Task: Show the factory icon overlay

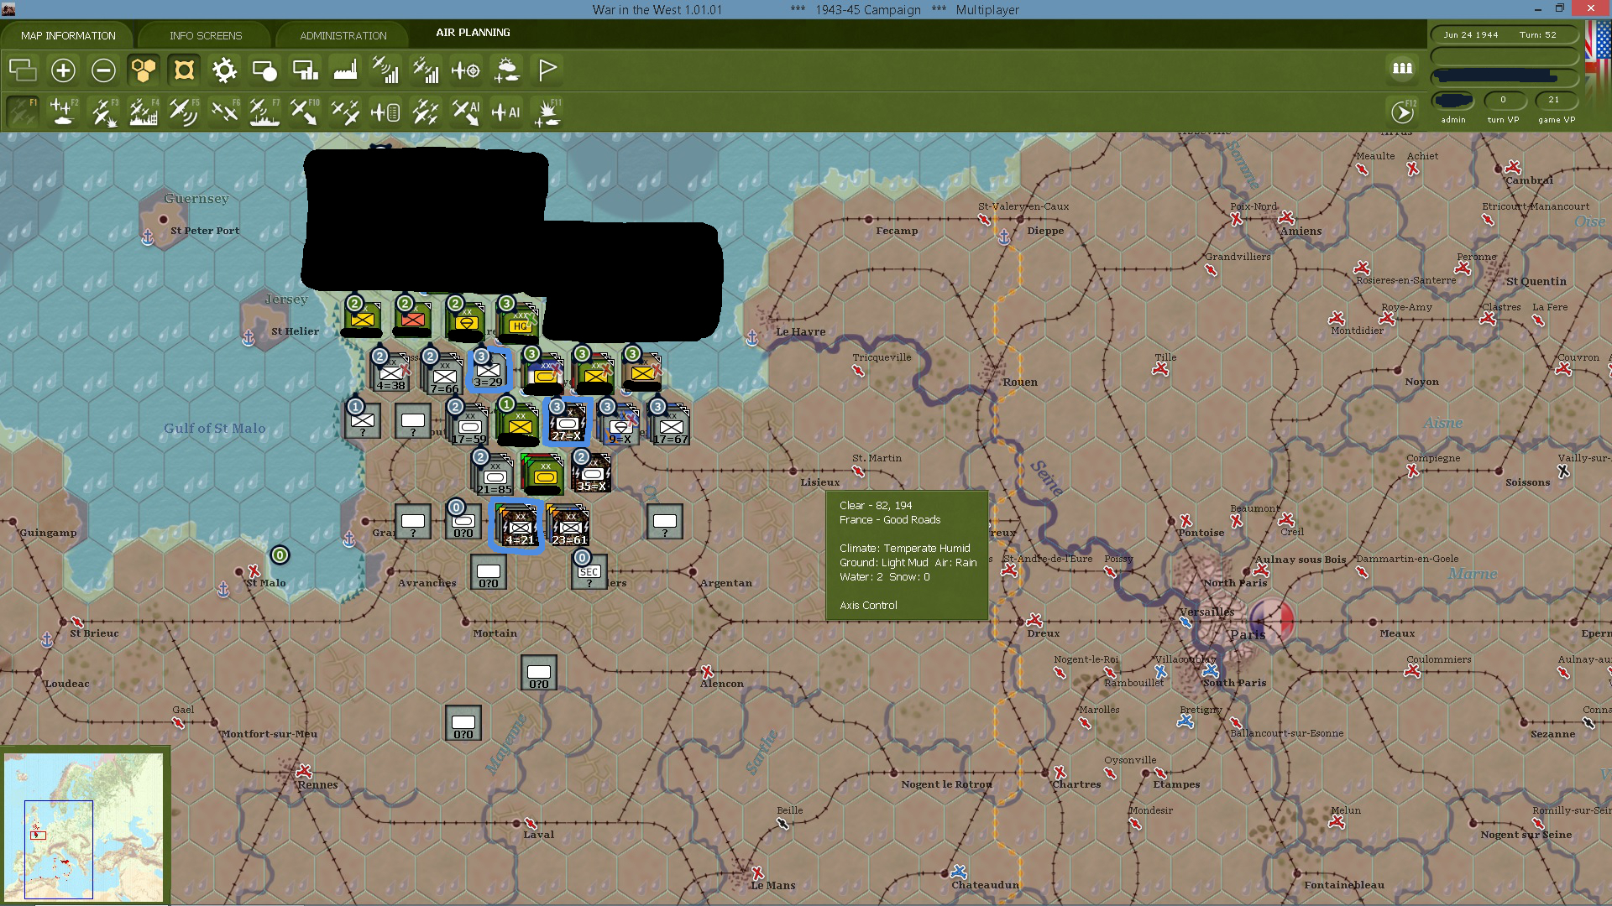Action: pos(345,70)
